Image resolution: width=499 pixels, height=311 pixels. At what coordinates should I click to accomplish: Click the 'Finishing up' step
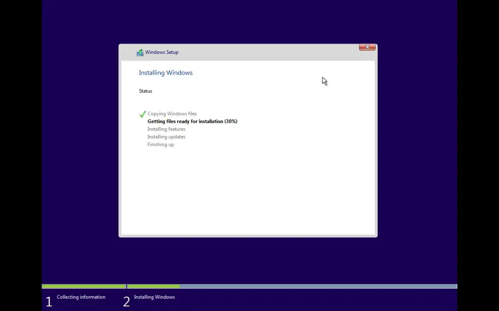[161, 145]
